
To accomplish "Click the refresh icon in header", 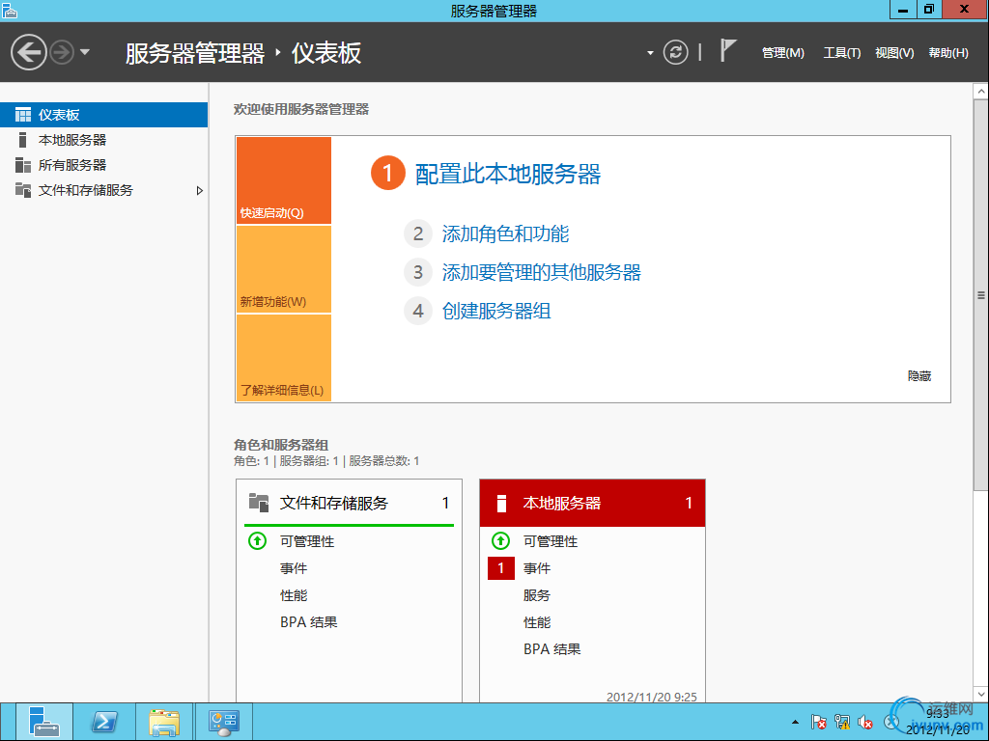I will [675, 52].
